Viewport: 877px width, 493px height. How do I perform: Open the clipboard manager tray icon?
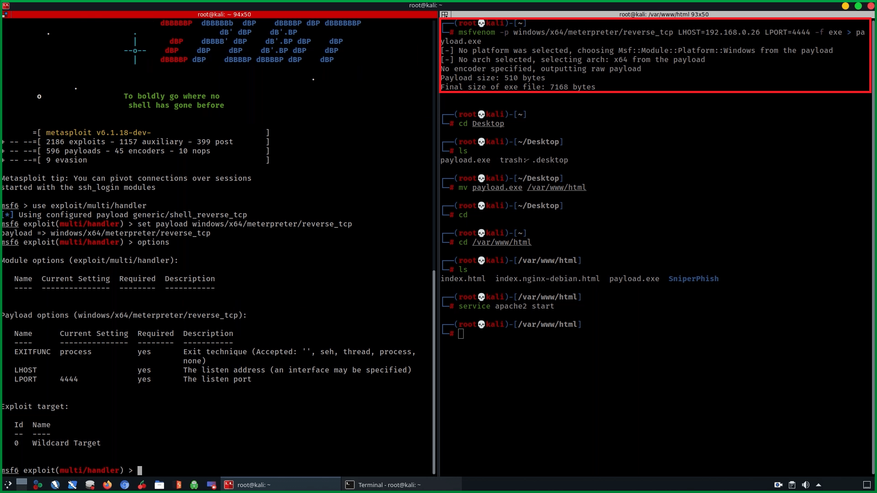792,485
